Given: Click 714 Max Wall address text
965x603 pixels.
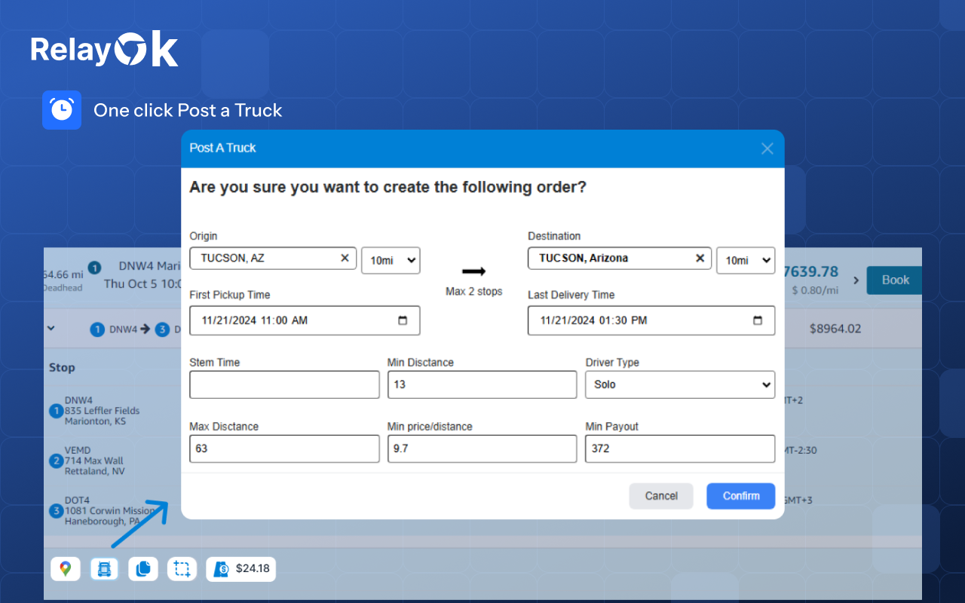Looking at the screenshot, I should pyautogui.click(x=94, y=461).
